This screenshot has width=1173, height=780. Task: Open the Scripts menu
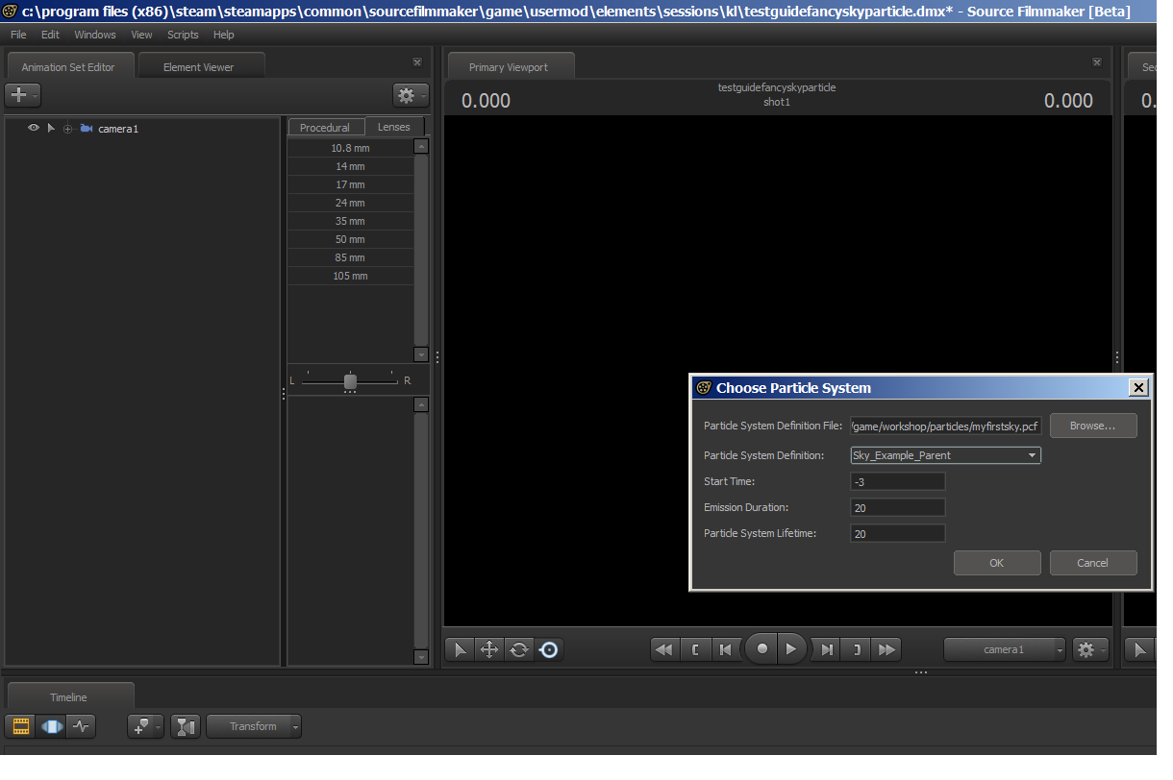pos(183,35)
